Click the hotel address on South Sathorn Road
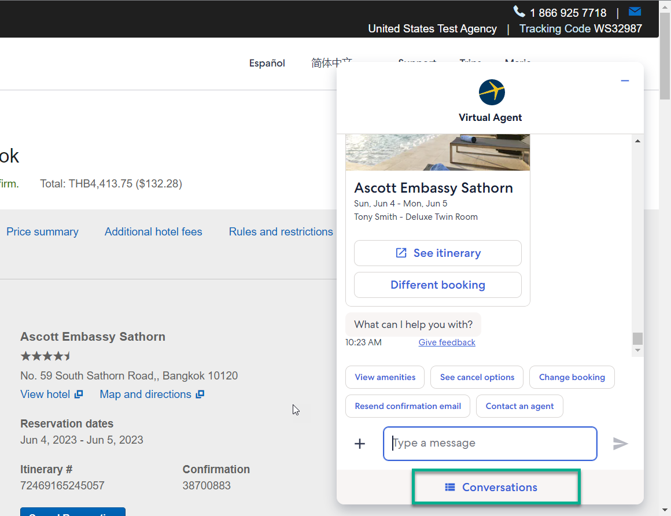Viewport: 671px width, 516px height. (129, 375)
